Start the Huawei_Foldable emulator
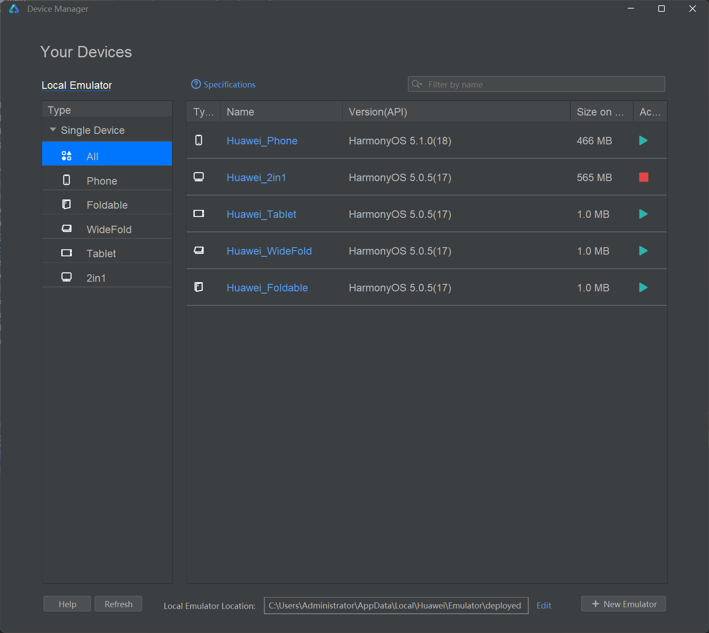 pos(643,287)
